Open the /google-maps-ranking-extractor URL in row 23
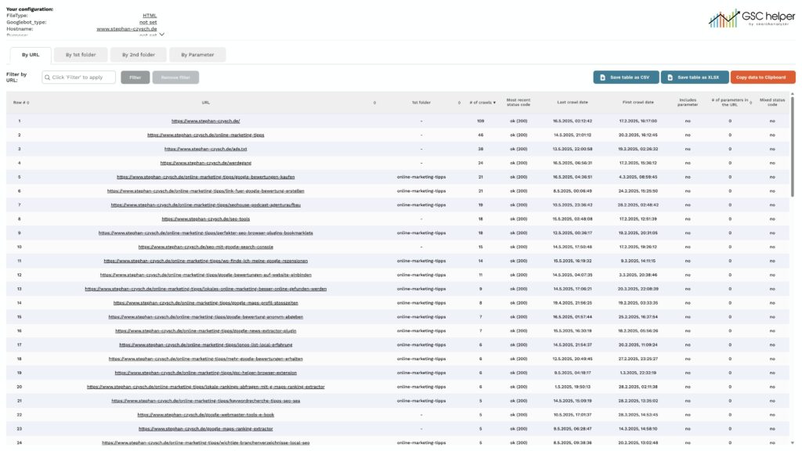802x451 pixels. [x=206, y=429]
